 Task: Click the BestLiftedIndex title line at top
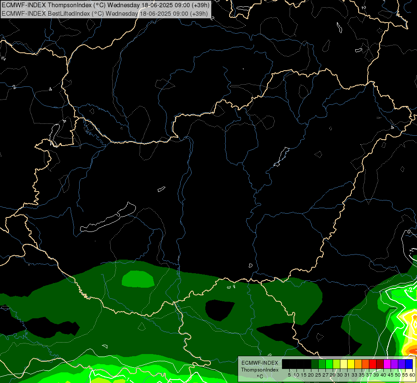tap(104, 14)
